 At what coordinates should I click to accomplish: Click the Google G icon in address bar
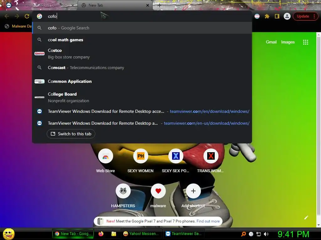pos(39,16)
